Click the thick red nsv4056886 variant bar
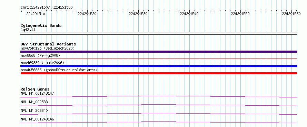This screenshot has width=307, height=127. tap(159, 73)
